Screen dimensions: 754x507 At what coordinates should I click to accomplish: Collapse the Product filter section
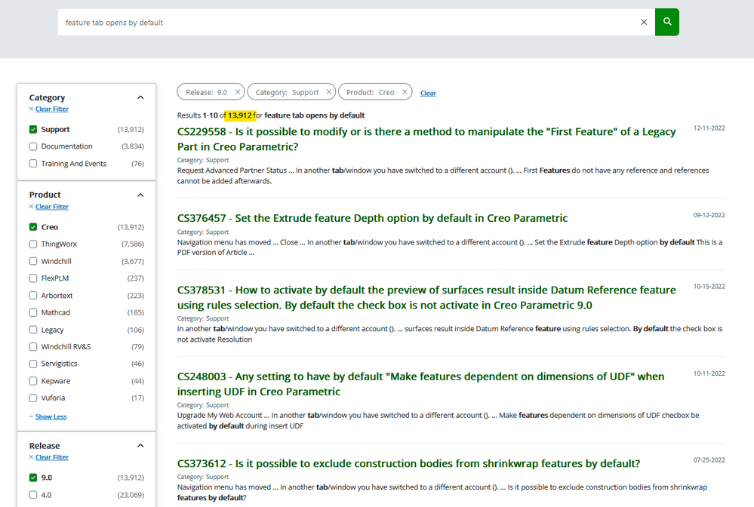[x=140, y=195]
